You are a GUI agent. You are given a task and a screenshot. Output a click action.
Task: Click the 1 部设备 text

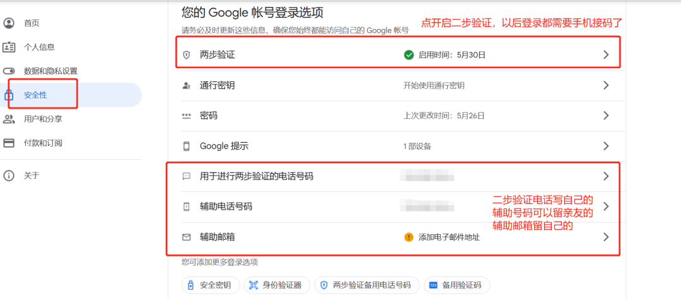click(417, 147)
